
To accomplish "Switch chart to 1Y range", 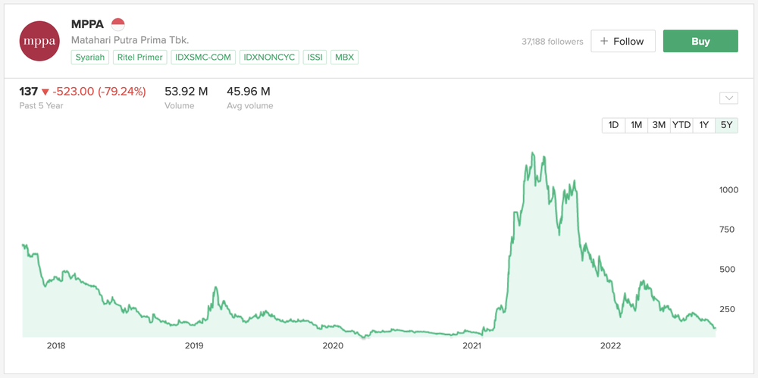I will point(704,125).
